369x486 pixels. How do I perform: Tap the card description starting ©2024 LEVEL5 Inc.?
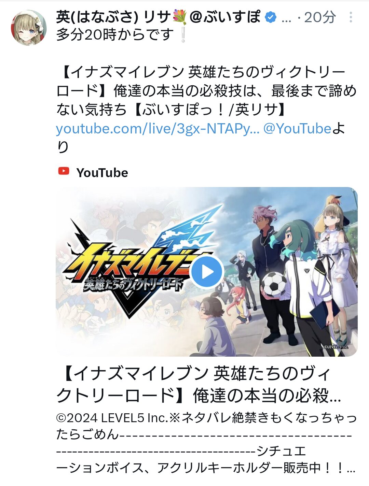coord(206,442)
